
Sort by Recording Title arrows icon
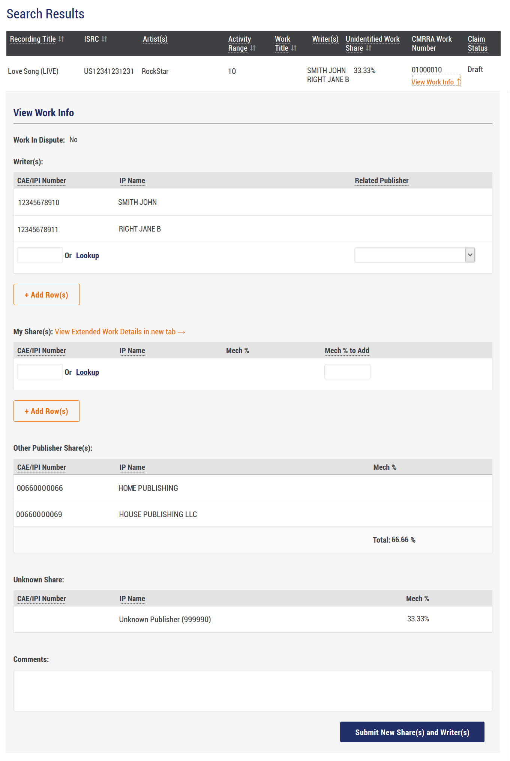coord(61,39)
